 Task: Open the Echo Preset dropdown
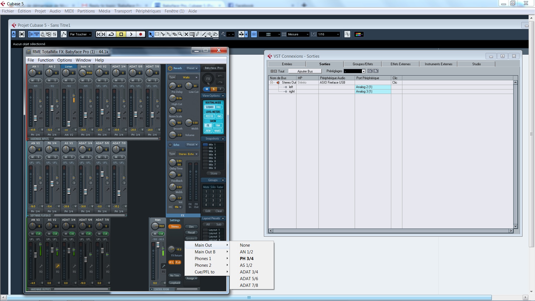pyautogui.click(x=192, y=145)
